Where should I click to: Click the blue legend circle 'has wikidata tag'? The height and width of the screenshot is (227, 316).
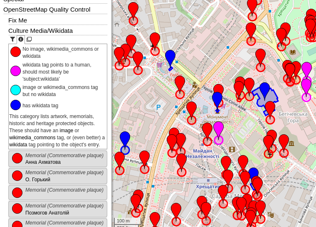[x=15, y=105]
